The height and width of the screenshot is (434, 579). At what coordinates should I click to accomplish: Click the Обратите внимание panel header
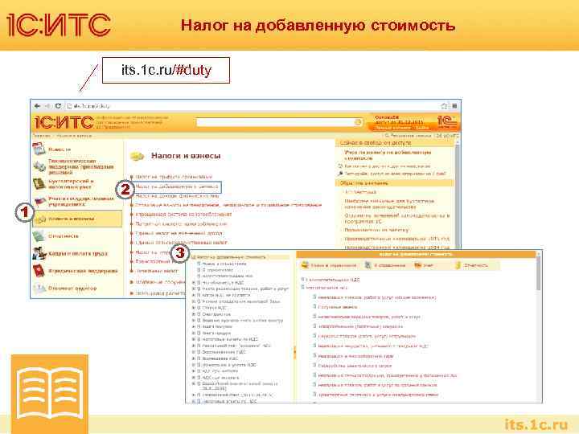click(395, 183)
